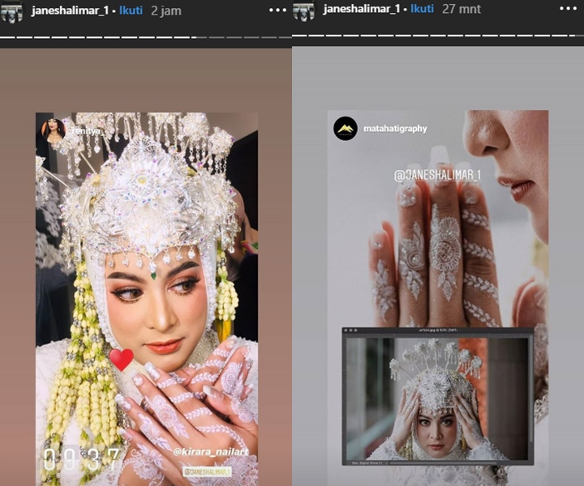Click the matahatigraphy logo avatar
Screen dimensions: 584x486
(x=346, y=129)
